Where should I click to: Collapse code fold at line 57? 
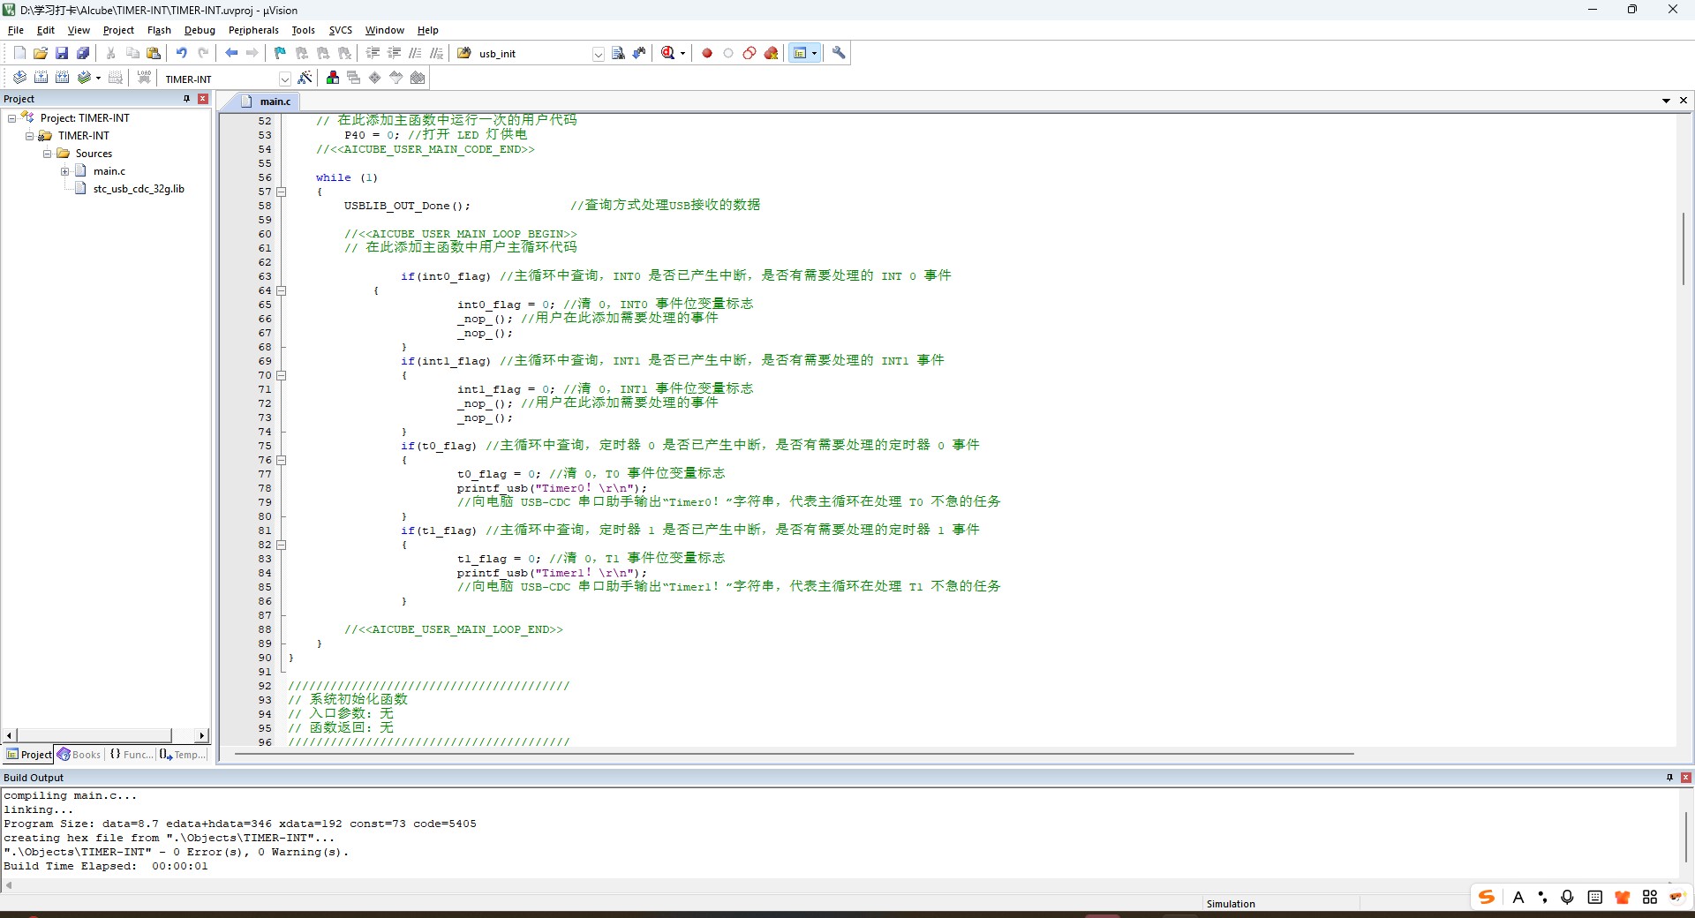coord(282,192)
